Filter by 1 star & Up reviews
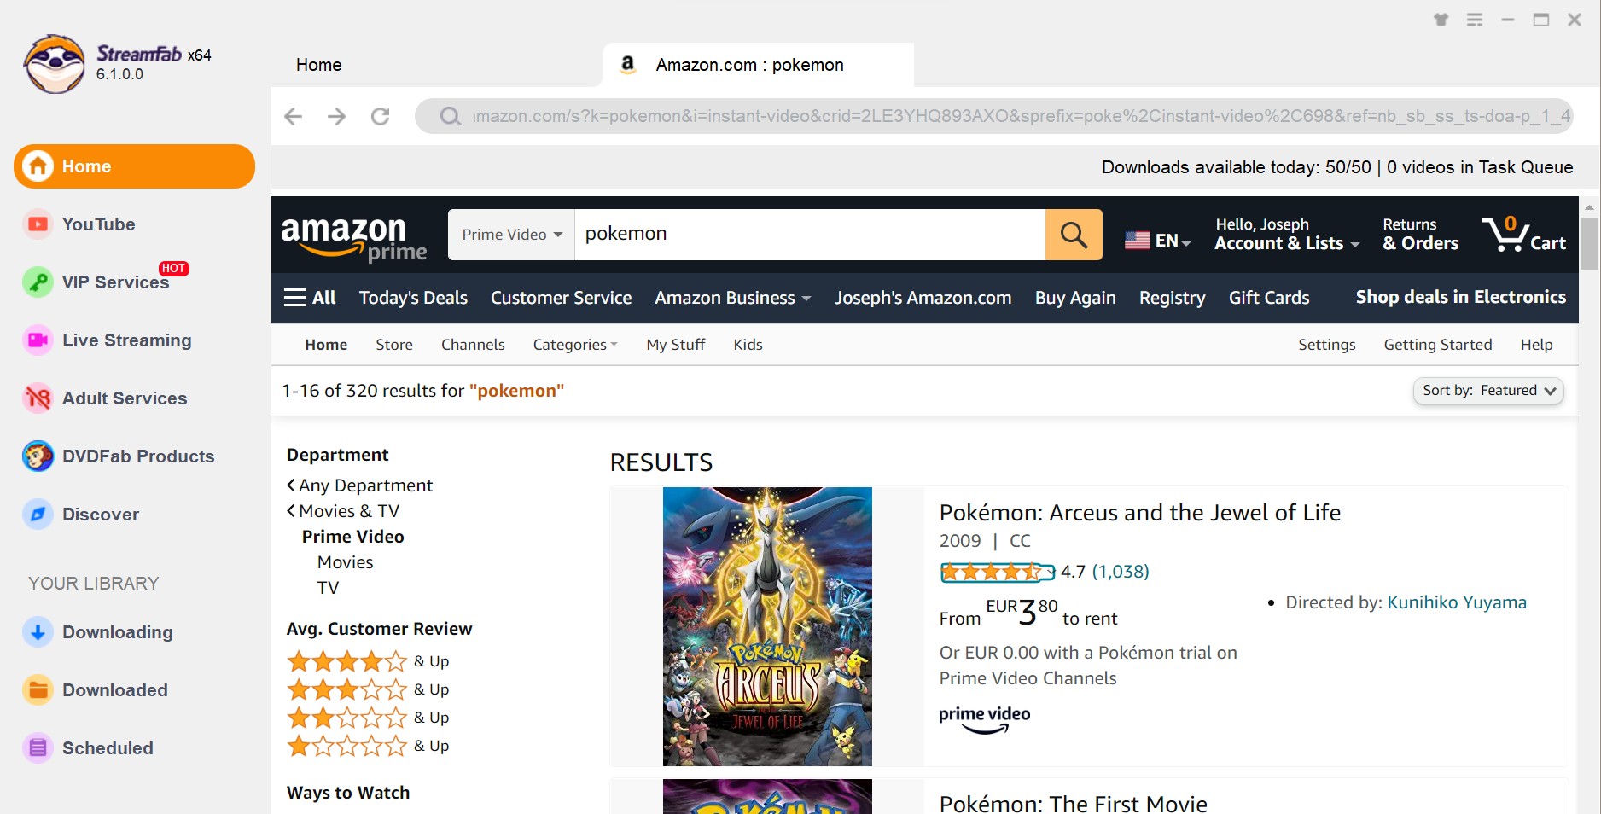Image resolution: width=1601 pixels, height=814 pixels. [x=368, y=746]
